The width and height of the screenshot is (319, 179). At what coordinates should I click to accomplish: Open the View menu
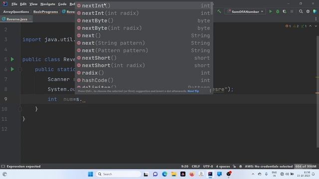click(x=33, y=4)
